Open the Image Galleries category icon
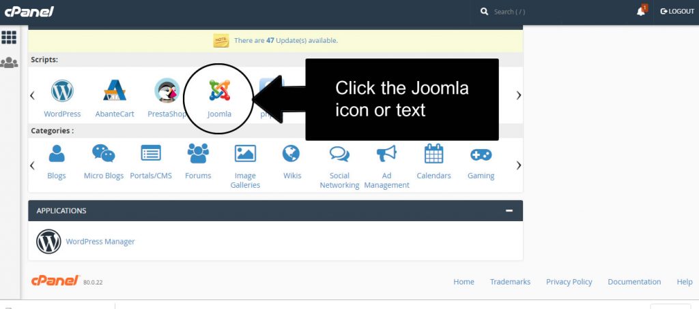The image size is (699, 309). tap(245, 153)
